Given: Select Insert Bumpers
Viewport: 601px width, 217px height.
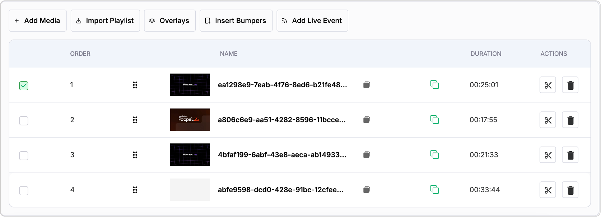Looking at the screenshot, I should coord(236,20).
